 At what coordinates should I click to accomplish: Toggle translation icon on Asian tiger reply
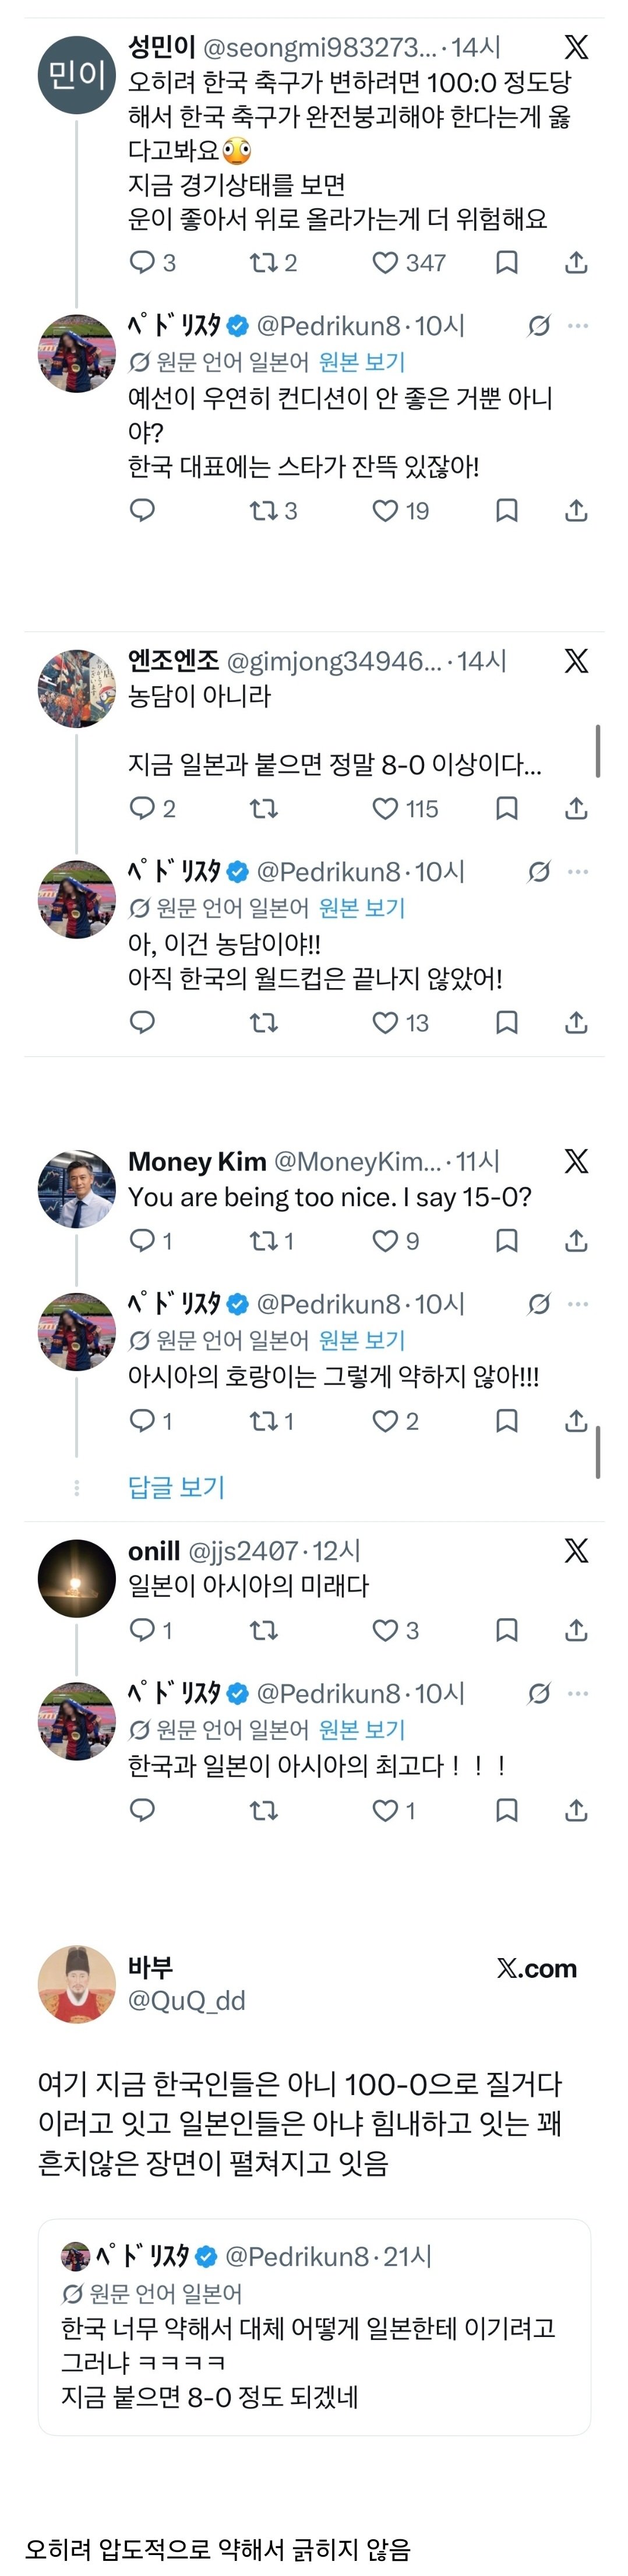[x=539, y=1304]
